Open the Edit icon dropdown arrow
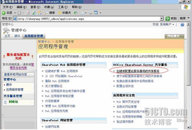Image resolution: width=192 pixels, height=130 pixels. pyautogui.click(x=100, y=13)
